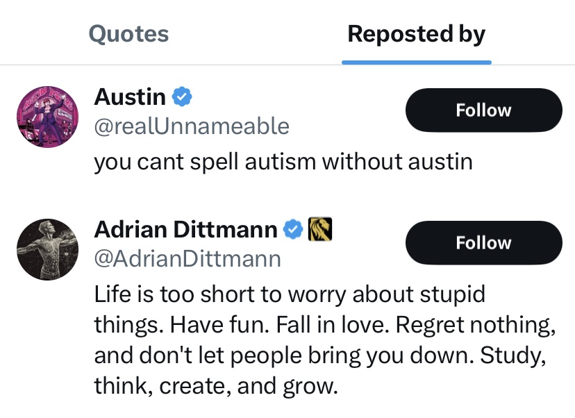Click Adrian Dittmann's profile avatar
The height and width of the screenshot is (418, 575).
tap(47, 250)
